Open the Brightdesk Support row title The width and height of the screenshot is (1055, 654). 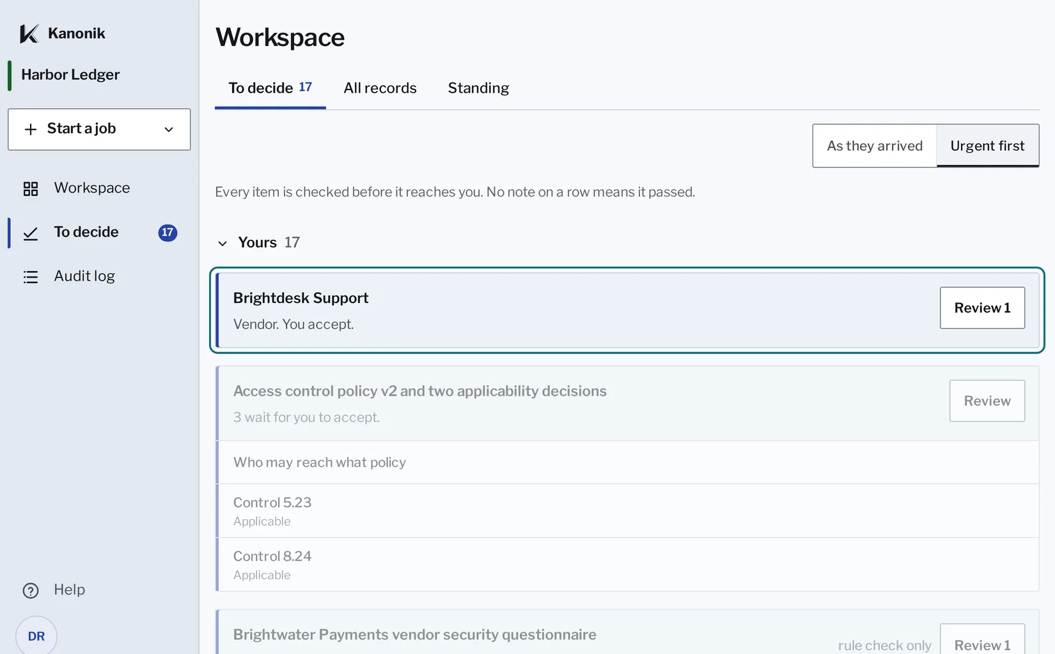pos(301,298)
